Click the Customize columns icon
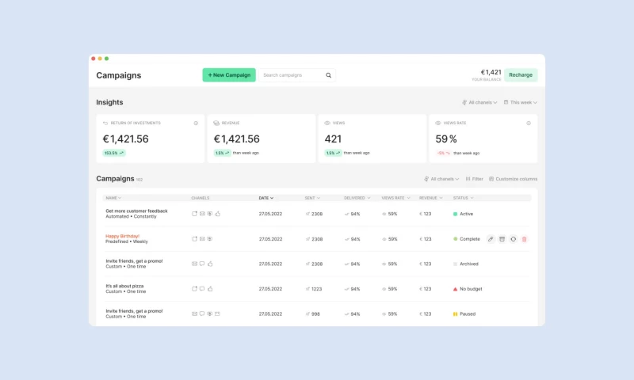634x380 pixels. point(491,179)
